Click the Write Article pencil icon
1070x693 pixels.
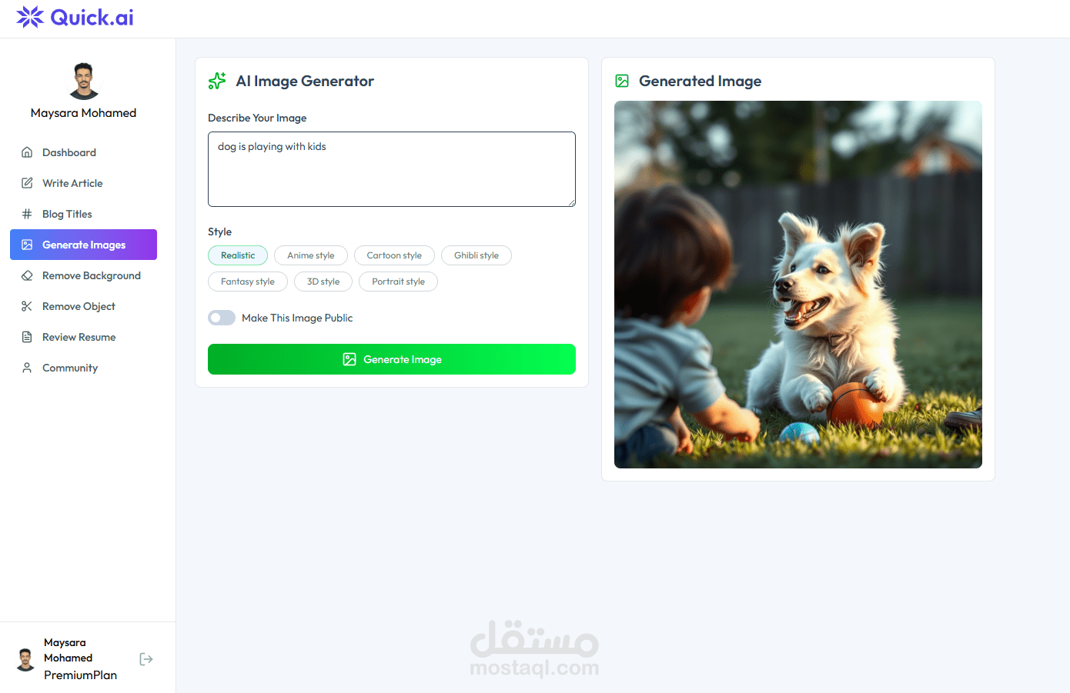[27, 183]
